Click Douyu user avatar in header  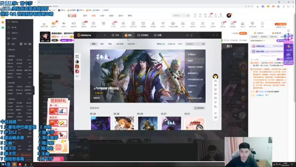229,15
